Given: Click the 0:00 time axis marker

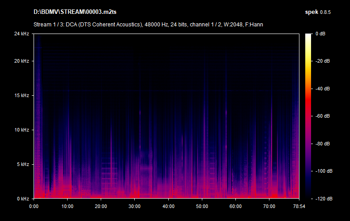Looking at the screenshot, I should pyautogui.click(x=34, y=206).
